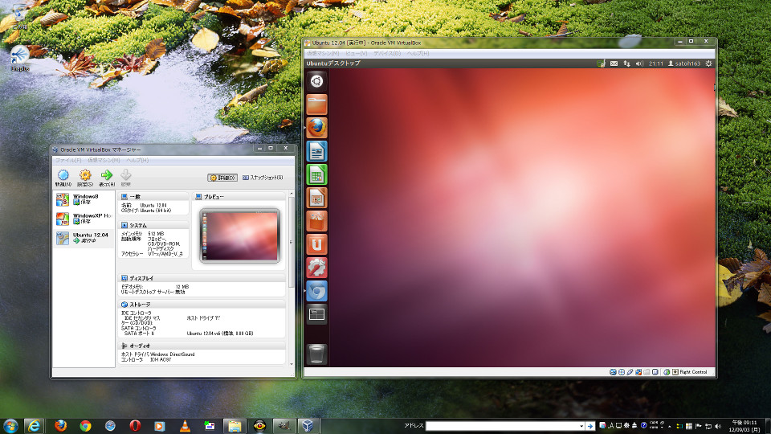Open Help (ヘルプ) menu in VirtualBox Manager
The image size is (771, 434).
point(137,161)
